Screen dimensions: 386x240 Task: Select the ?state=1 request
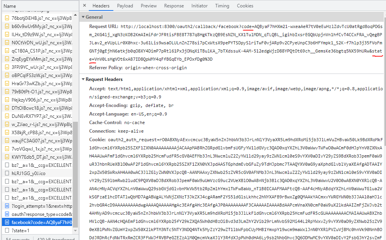coord(37,230)
